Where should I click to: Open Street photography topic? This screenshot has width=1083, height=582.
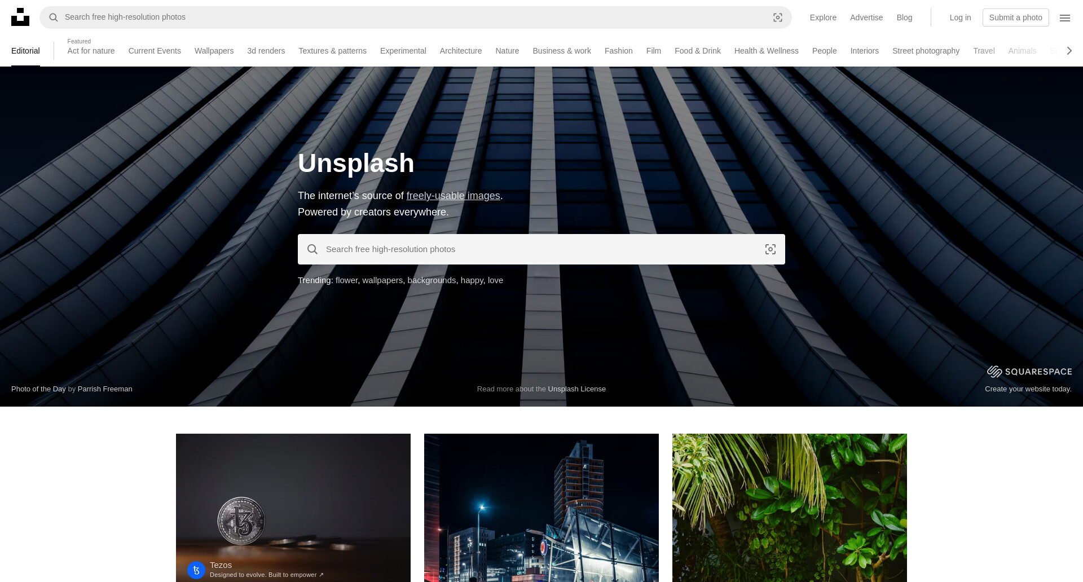point(926,51)
